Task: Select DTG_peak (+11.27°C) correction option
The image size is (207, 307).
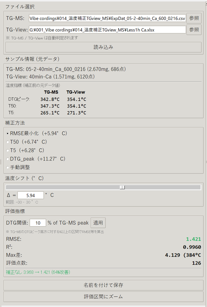Action: 36,159
